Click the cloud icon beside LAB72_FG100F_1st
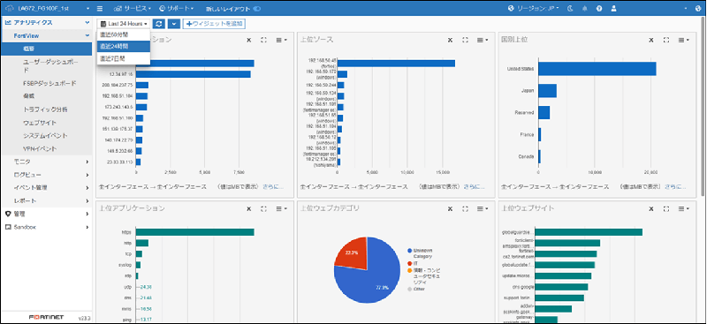 coord(9,8)
